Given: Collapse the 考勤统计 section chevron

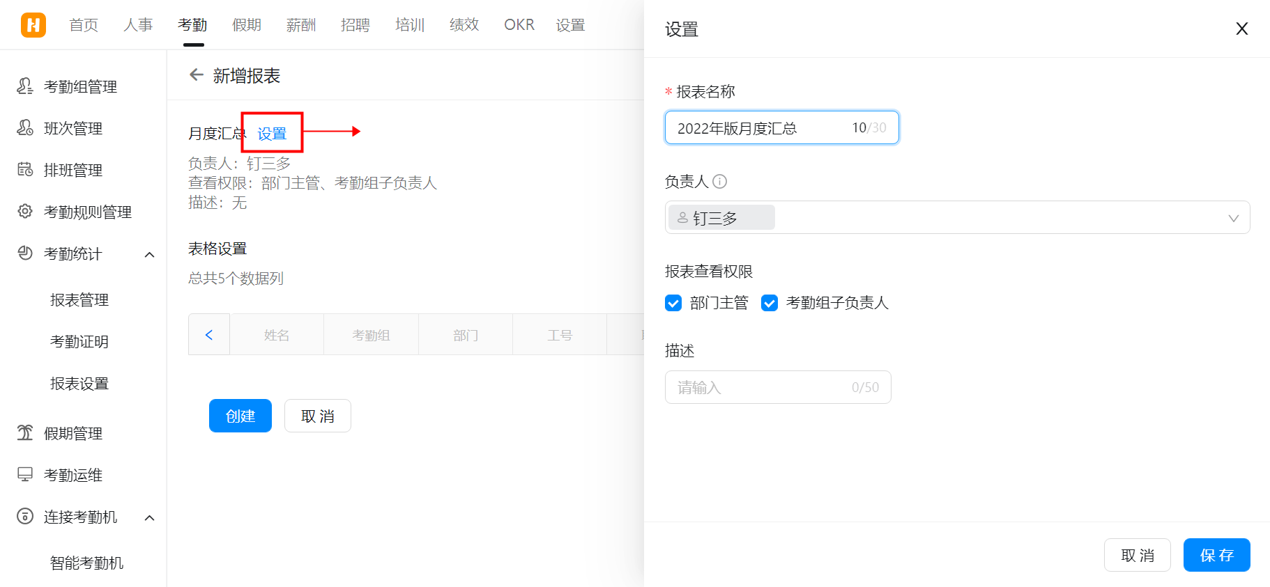Looking at the screenshot, I should (149, 254).
